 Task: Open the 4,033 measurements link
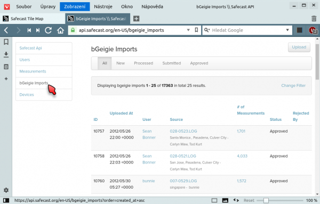(x=242, y=156)
